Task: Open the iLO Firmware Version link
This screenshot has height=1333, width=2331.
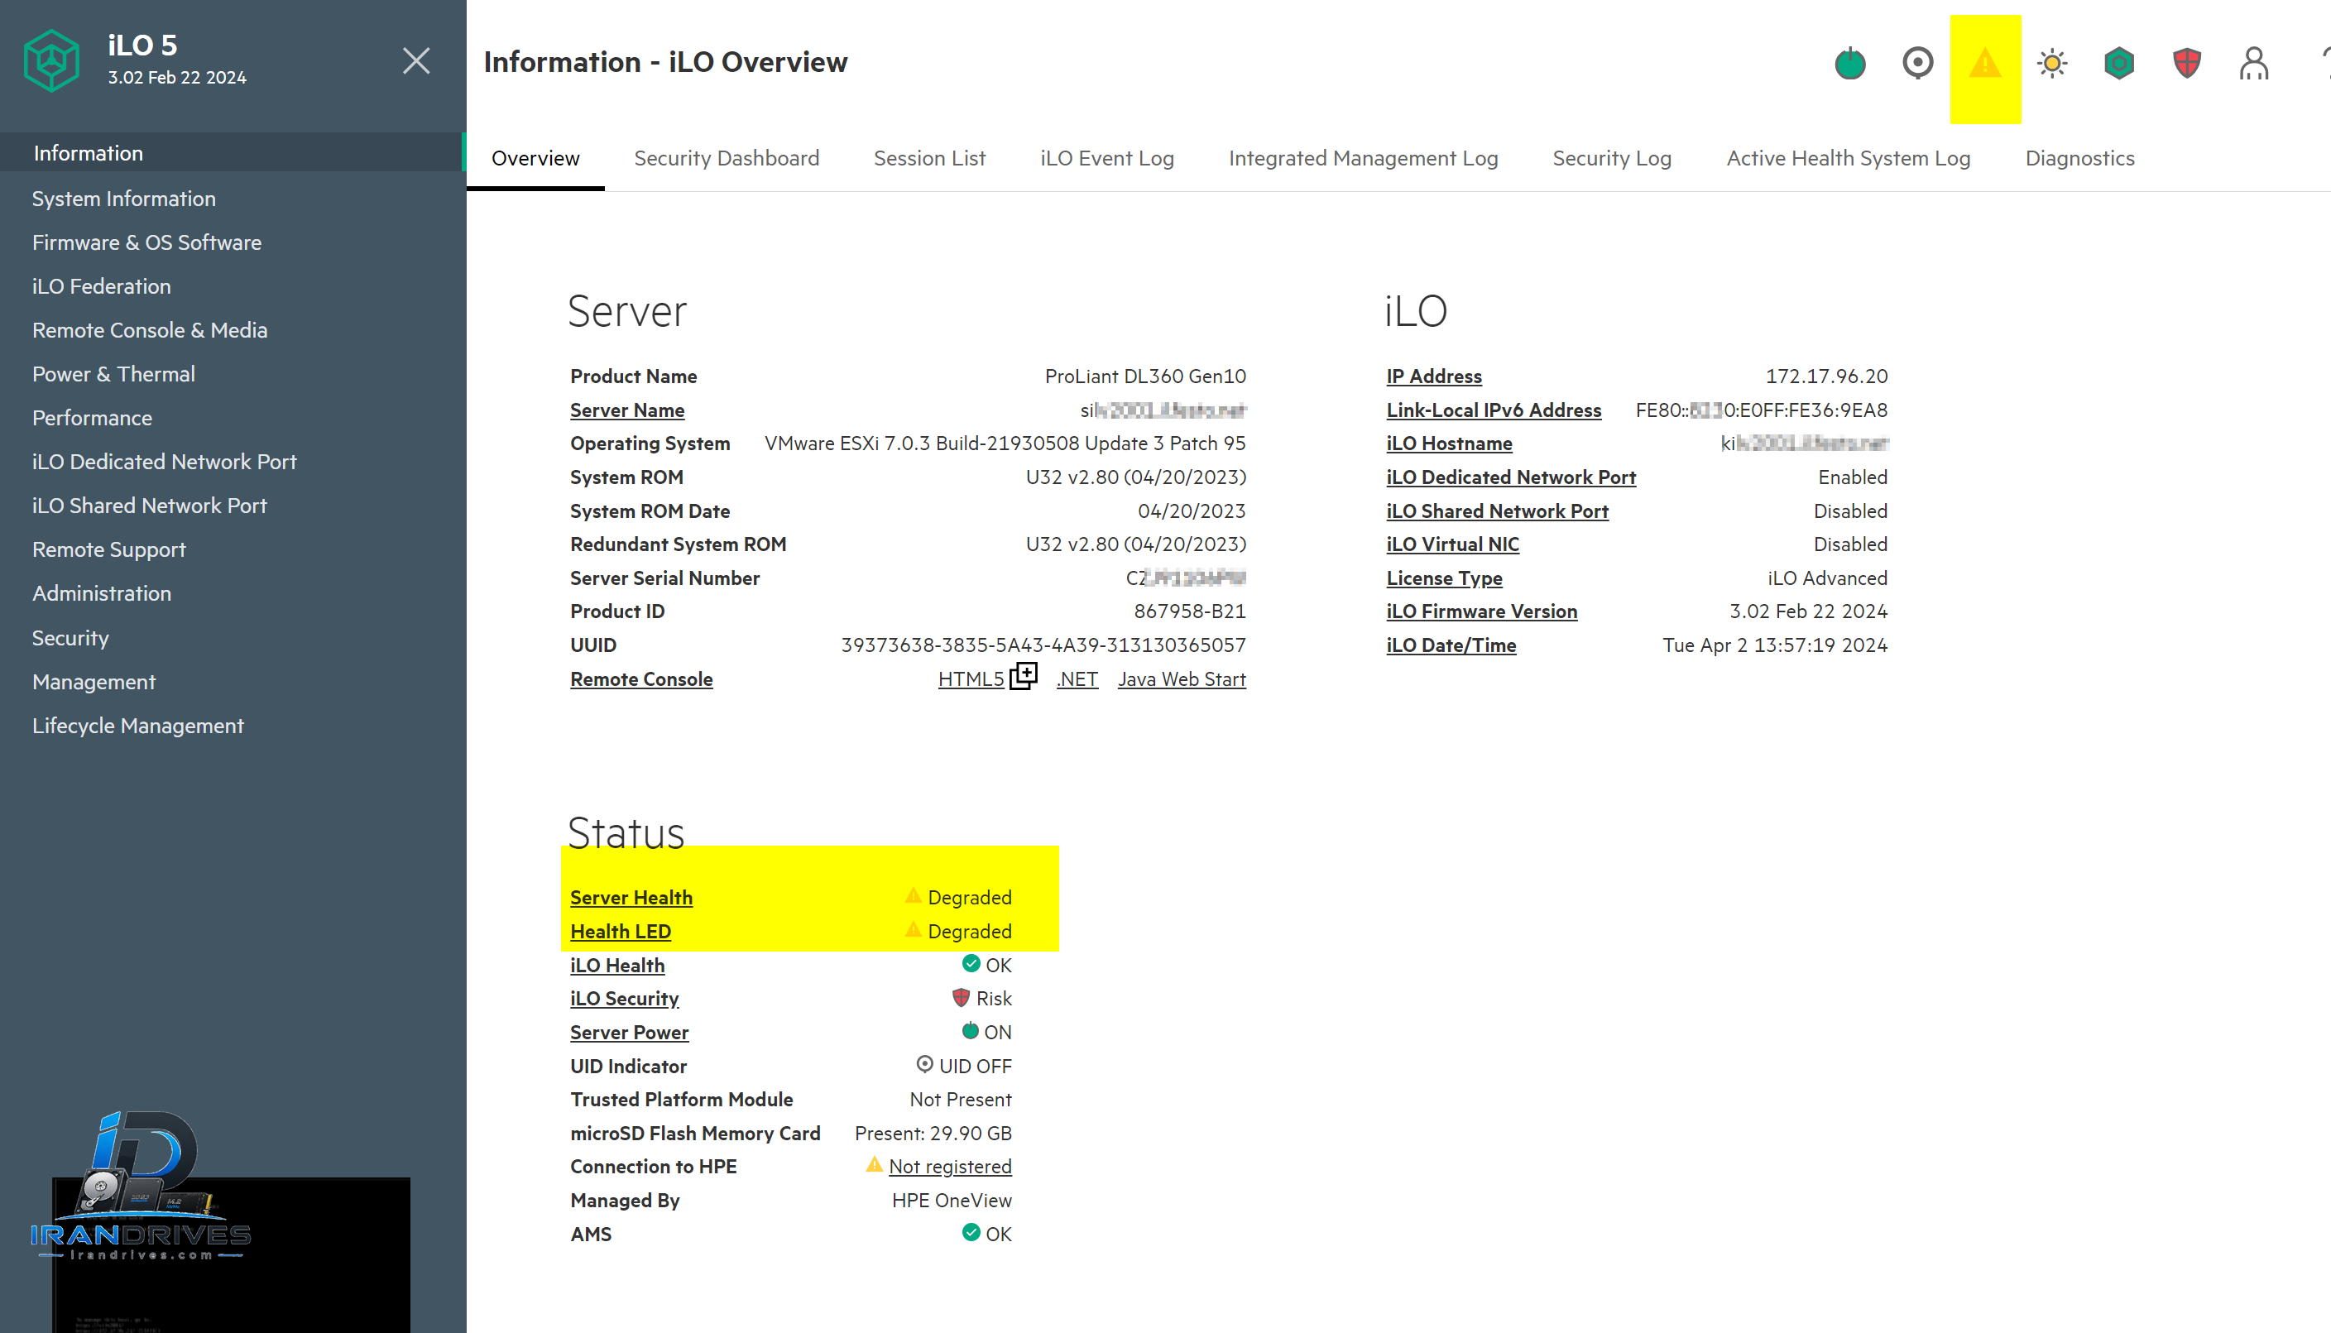Action: pyautogui.click(x=1481, y=611)
